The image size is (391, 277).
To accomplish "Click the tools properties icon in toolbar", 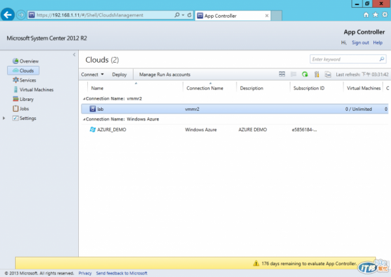I will pos(317,74).
